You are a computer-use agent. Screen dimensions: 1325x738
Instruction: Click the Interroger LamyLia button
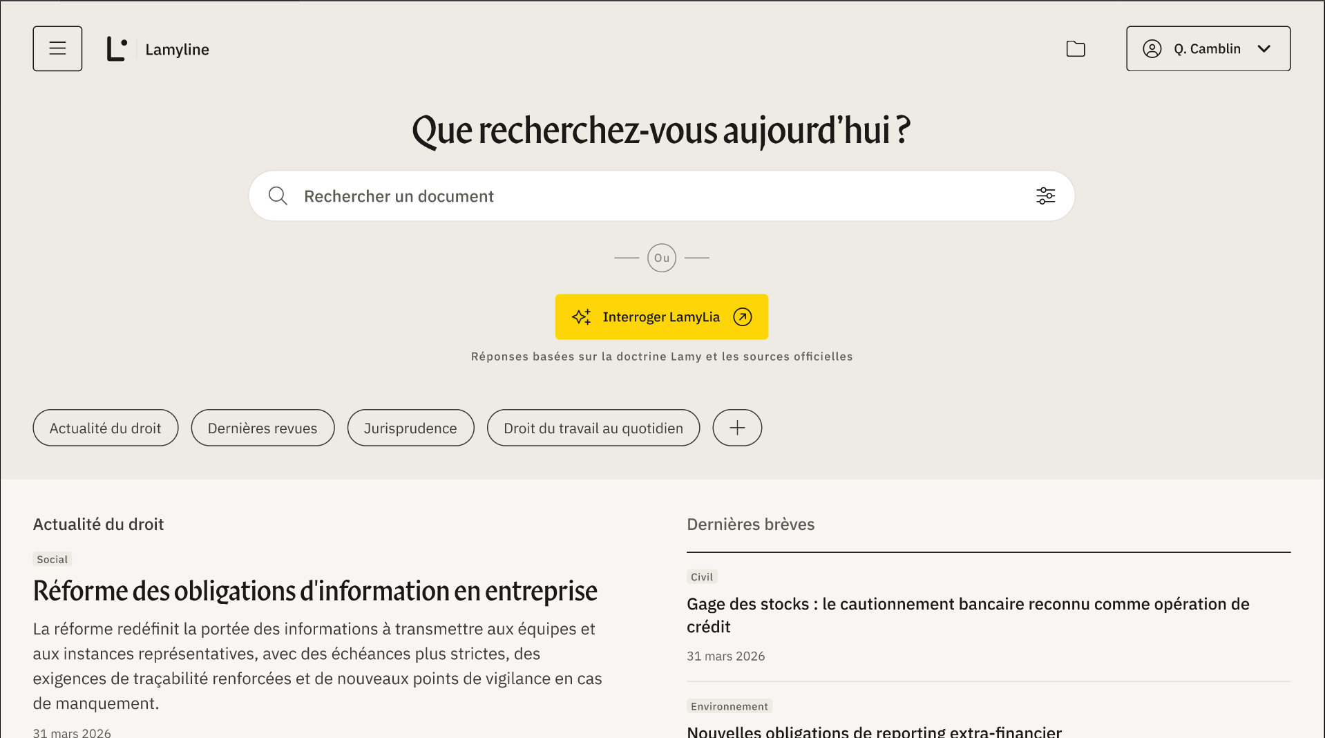point(661,316)
